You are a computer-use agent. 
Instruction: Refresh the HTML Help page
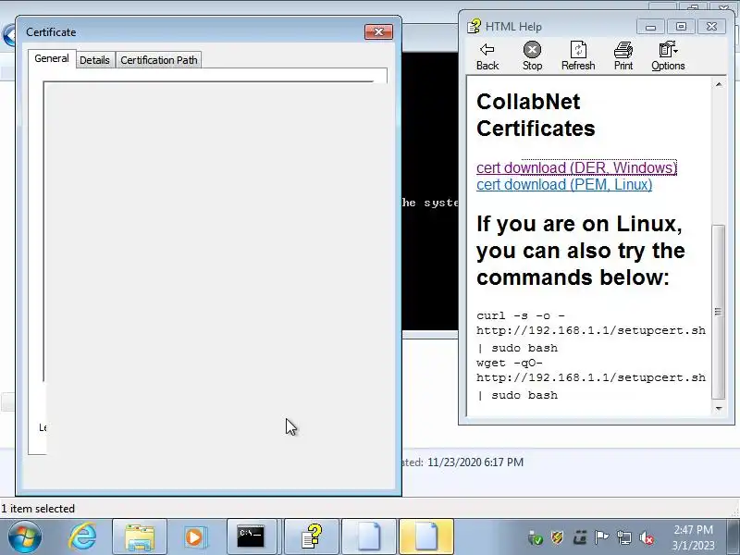click(578, 56)
